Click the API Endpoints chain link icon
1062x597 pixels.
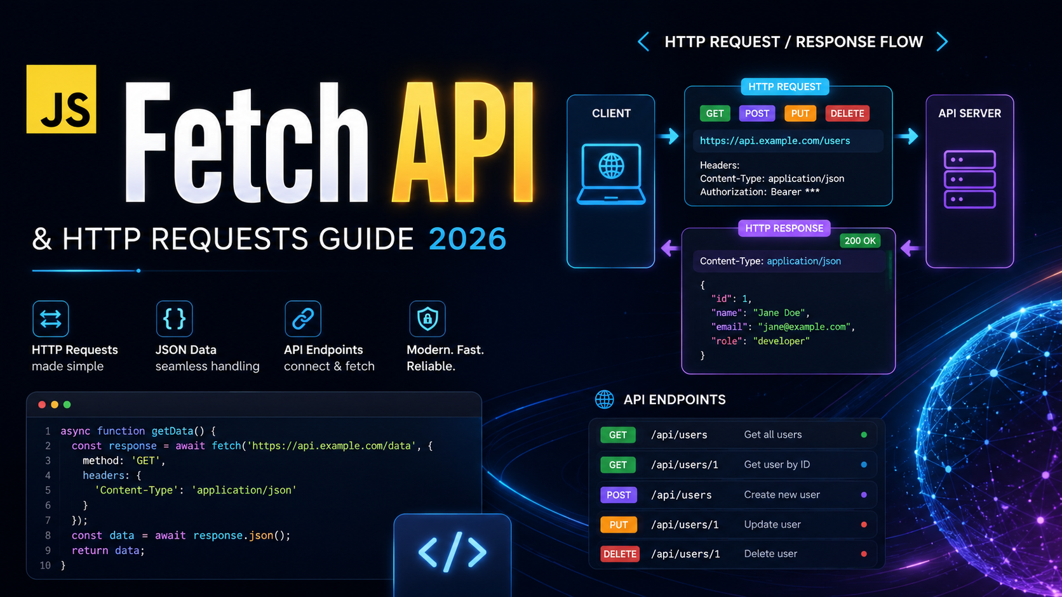303,318
